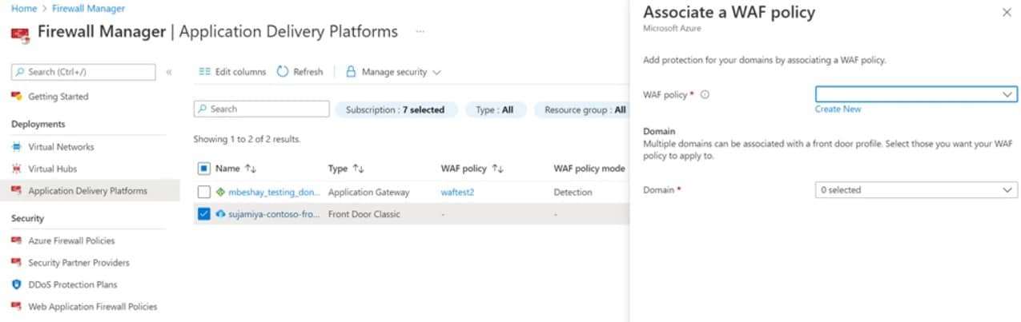The height and width of the screenshot is (322, 1021).
Task: Refresh the resource list
Action: point(300,72)
